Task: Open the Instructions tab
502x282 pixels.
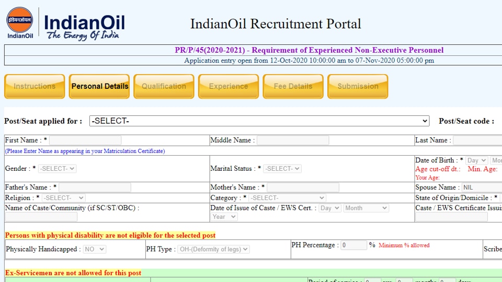Action: [x=35, y=86]
